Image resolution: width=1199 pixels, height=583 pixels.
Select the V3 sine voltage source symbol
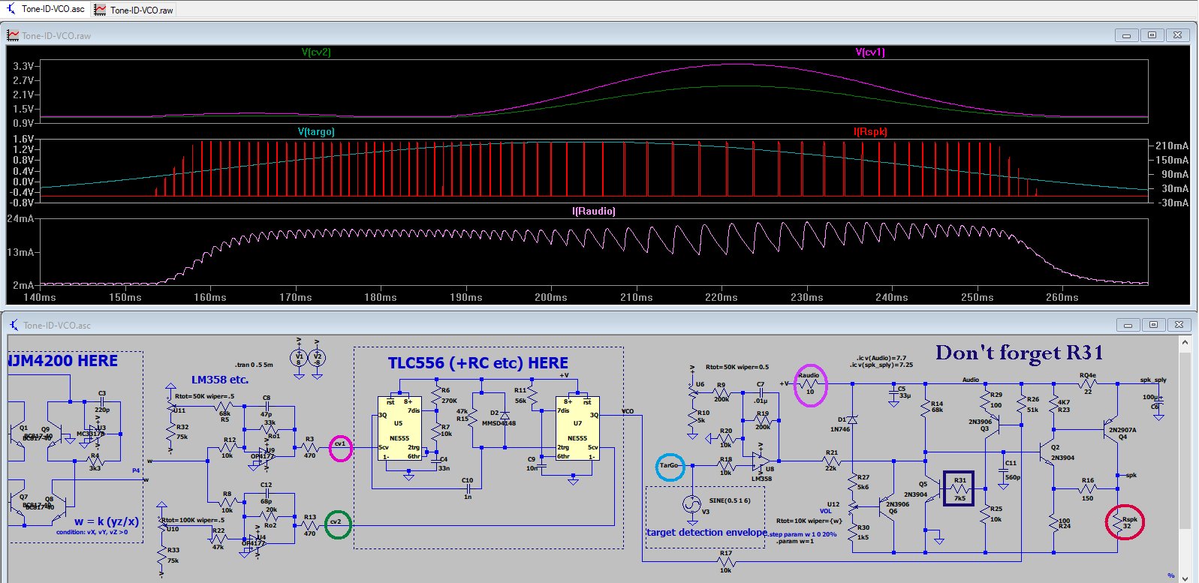pyautogui.click(x=691, y=504)
